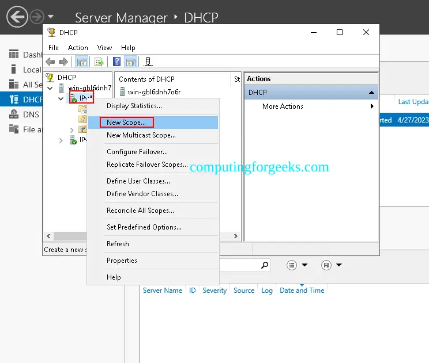Collapse the IPv4 tree node
This screenshot has width=429, height=363.
61,98
